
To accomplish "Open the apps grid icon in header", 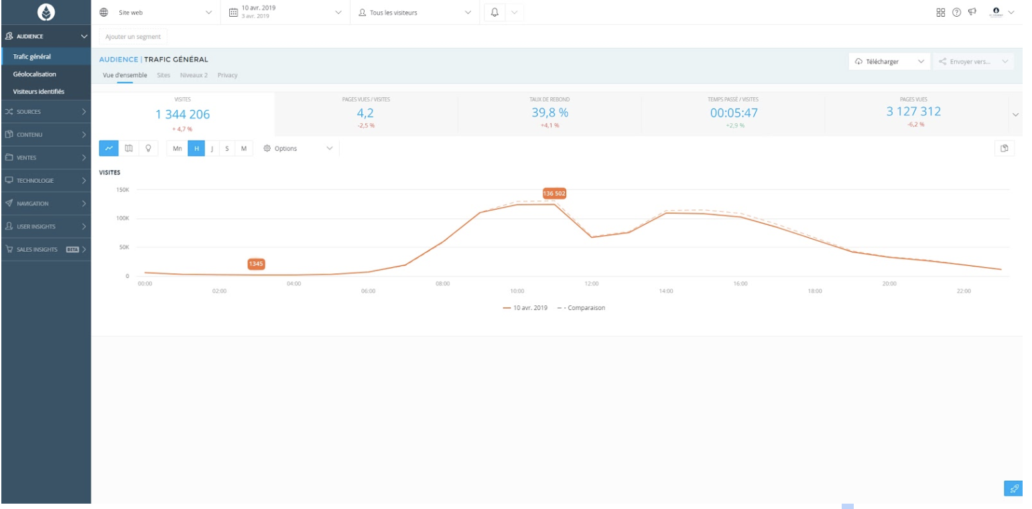I will pos(940,12).
